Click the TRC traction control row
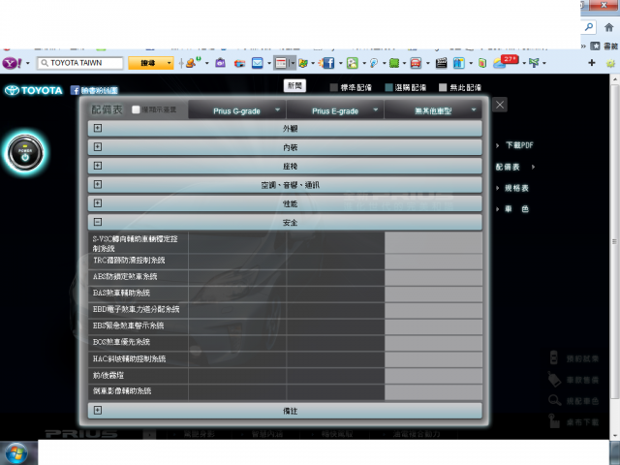 pyautogui.click(x=129, y=261)
